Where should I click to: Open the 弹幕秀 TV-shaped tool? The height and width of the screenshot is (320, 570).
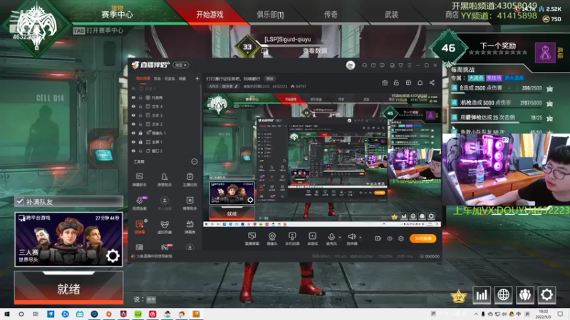coord(190,227)
